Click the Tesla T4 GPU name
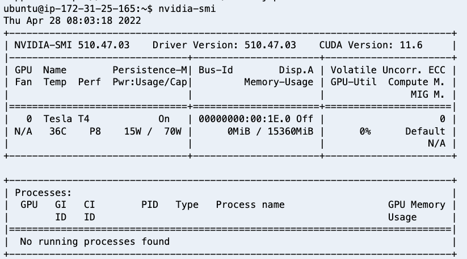 pos(66,119)
